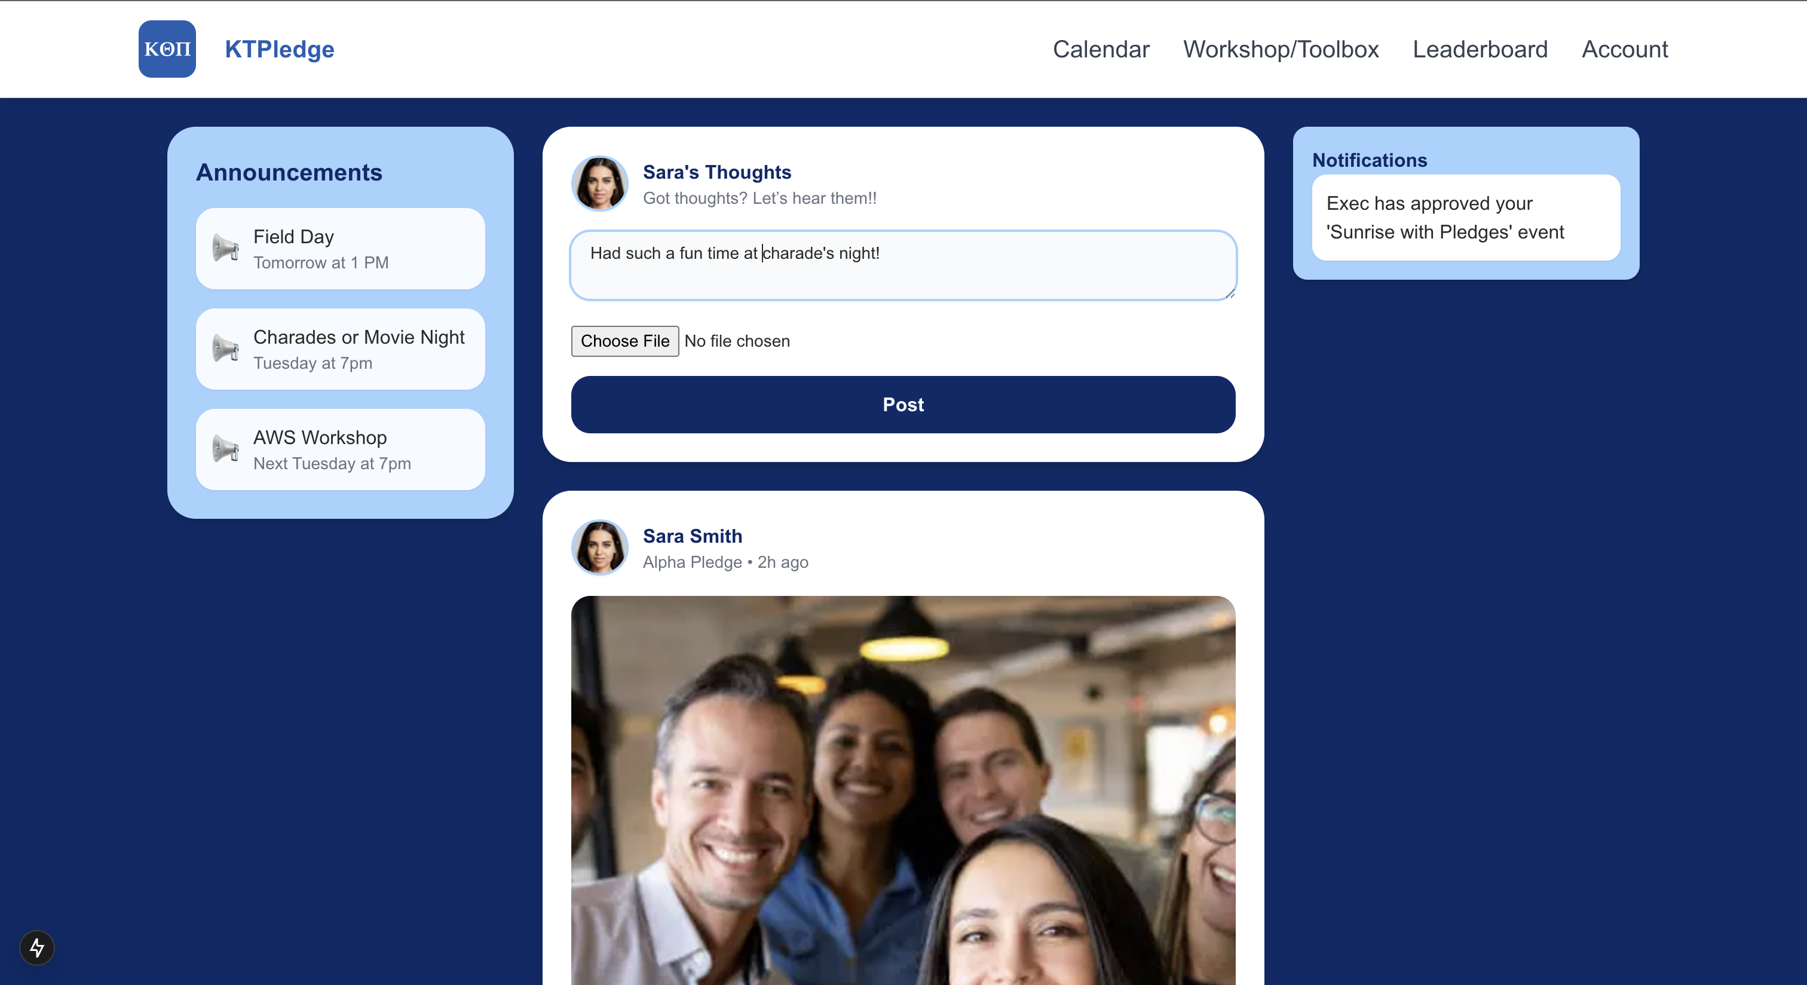Click the megaphone icon beside Field Day
Image resolution: width=1807 pixels, height=985 pixels.
click(226, 247)
